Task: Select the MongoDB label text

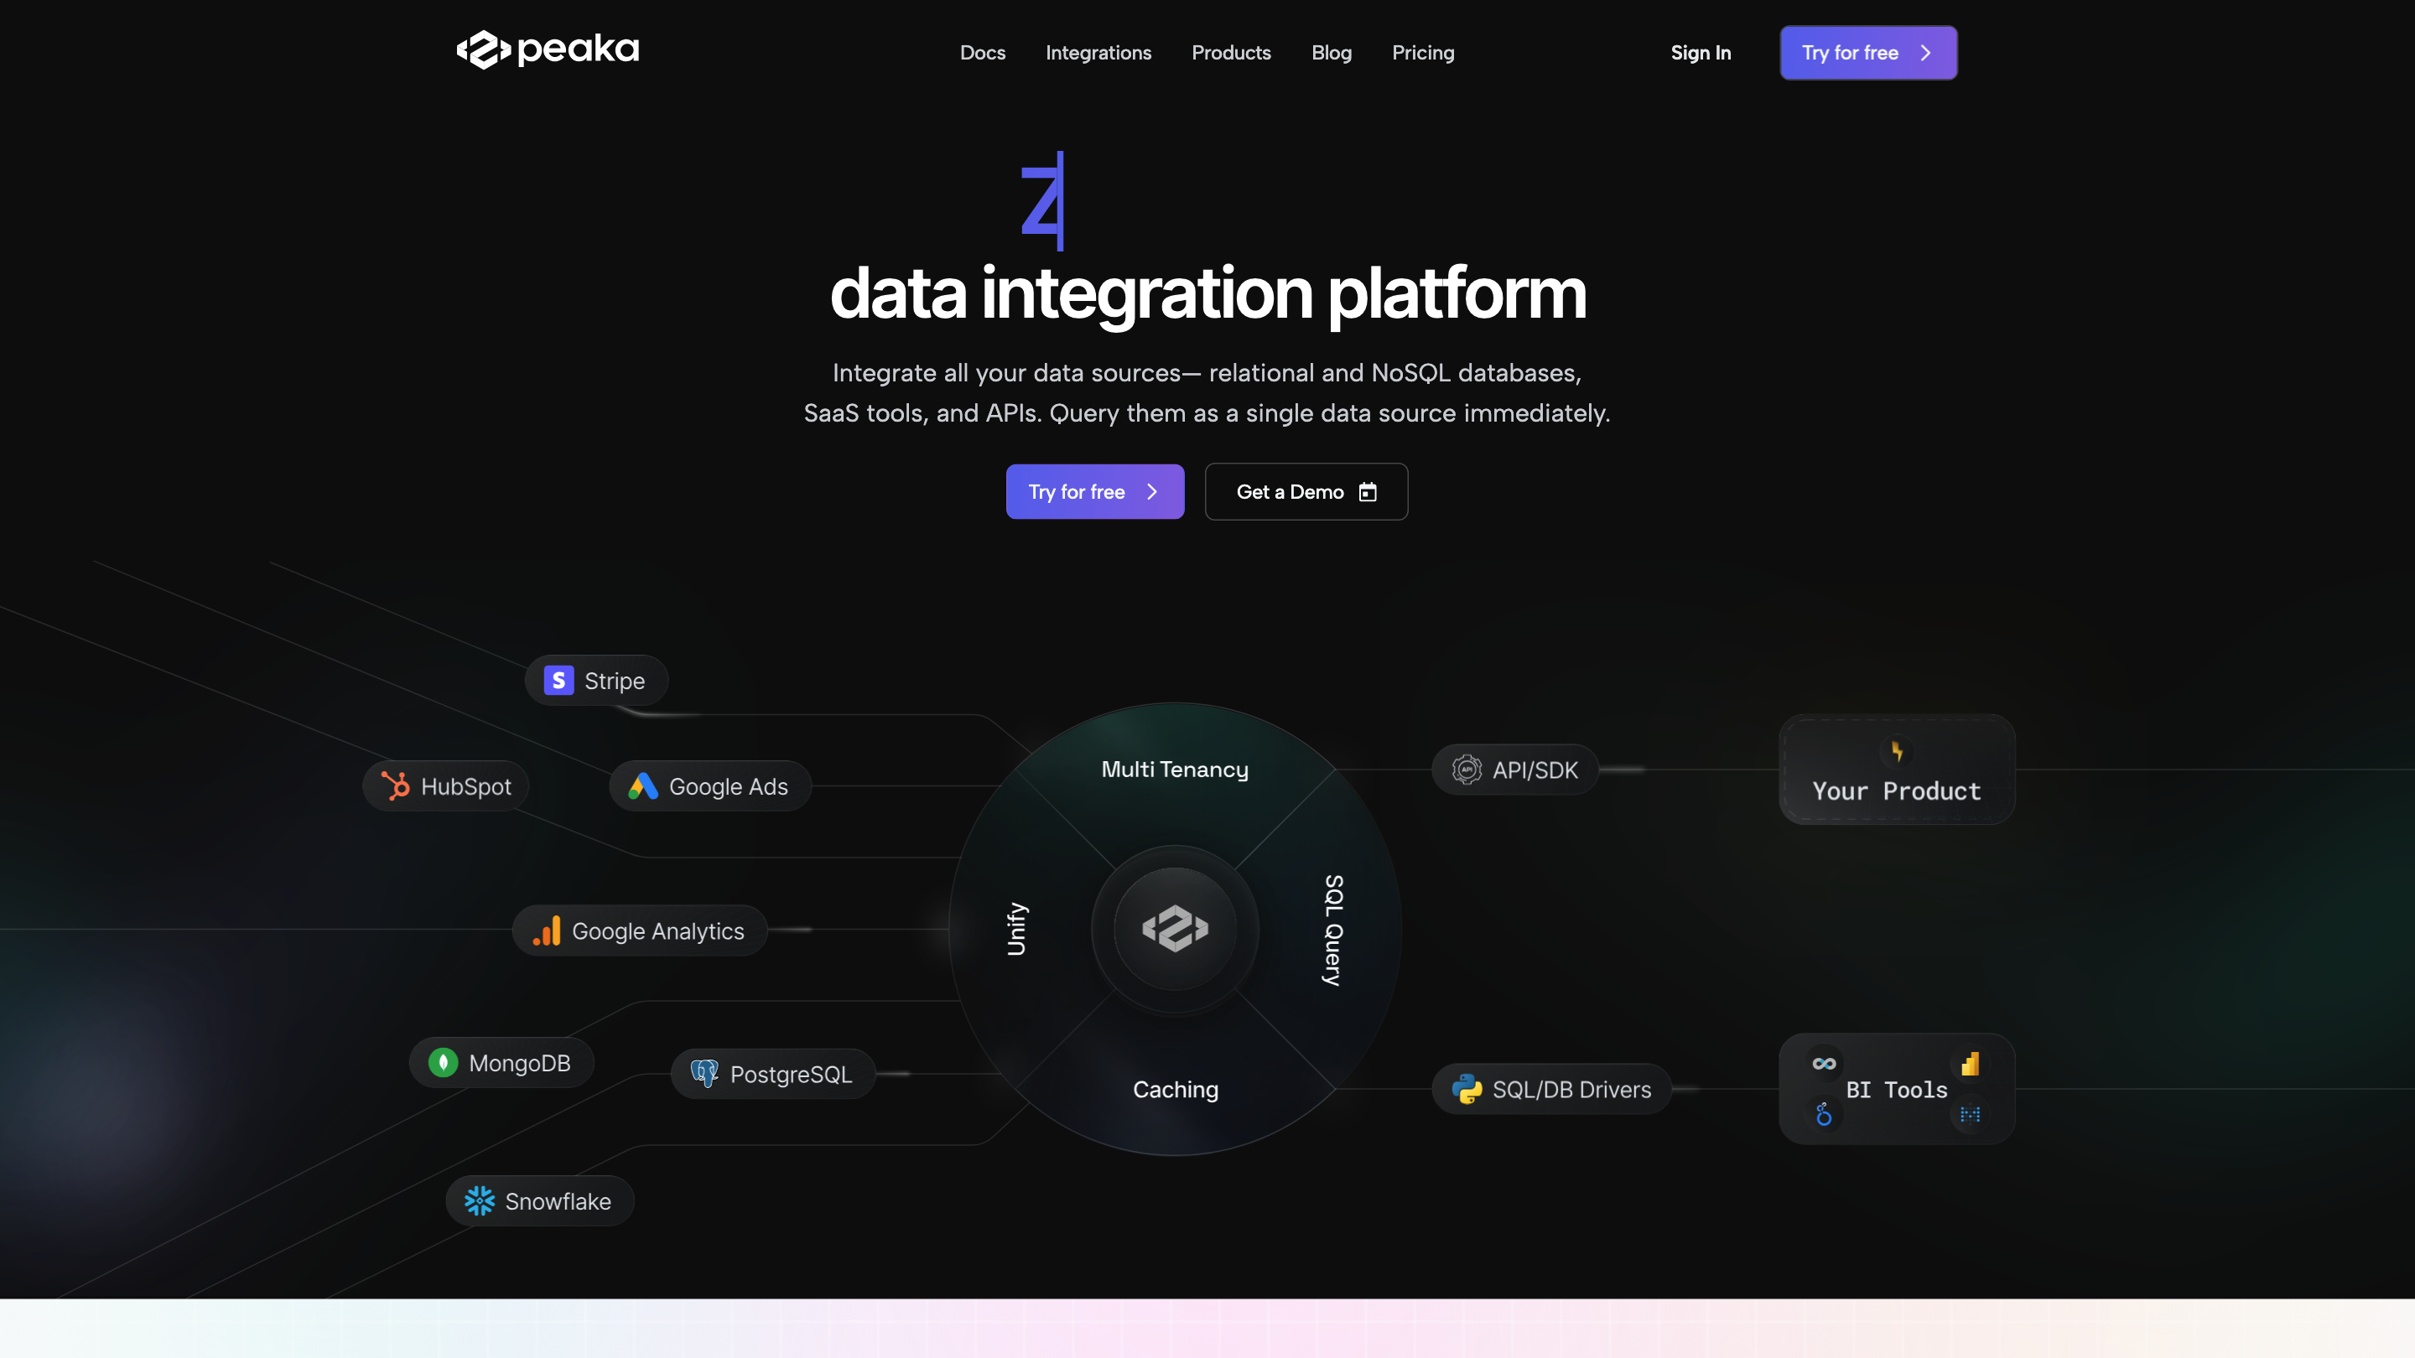Action: pos(519,1063)
